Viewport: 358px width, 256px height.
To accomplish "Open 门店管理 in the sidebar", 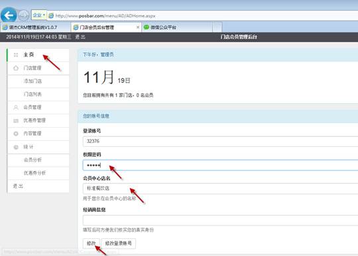I will point(38,68).
